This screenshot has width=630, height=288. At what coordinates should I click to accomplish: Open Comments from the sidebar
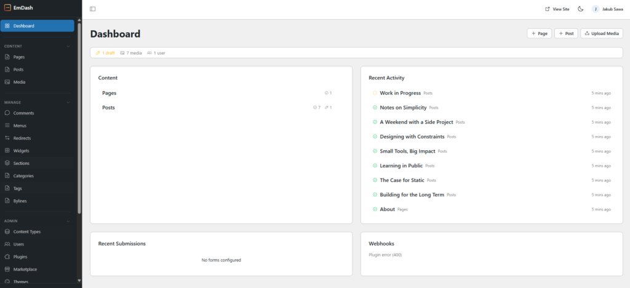[x=23, y=113]
